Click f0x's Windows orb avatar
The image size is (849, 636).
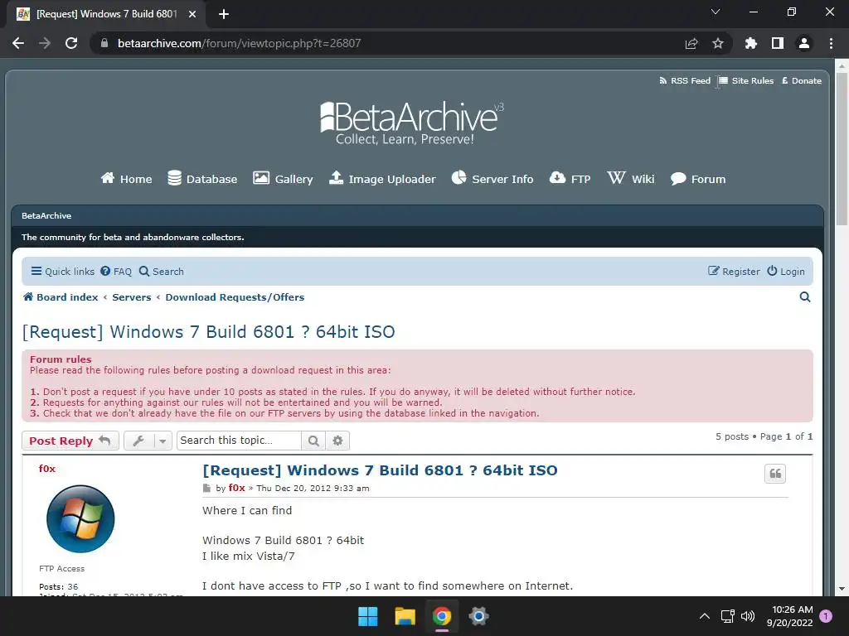click(x=80, y=518)
